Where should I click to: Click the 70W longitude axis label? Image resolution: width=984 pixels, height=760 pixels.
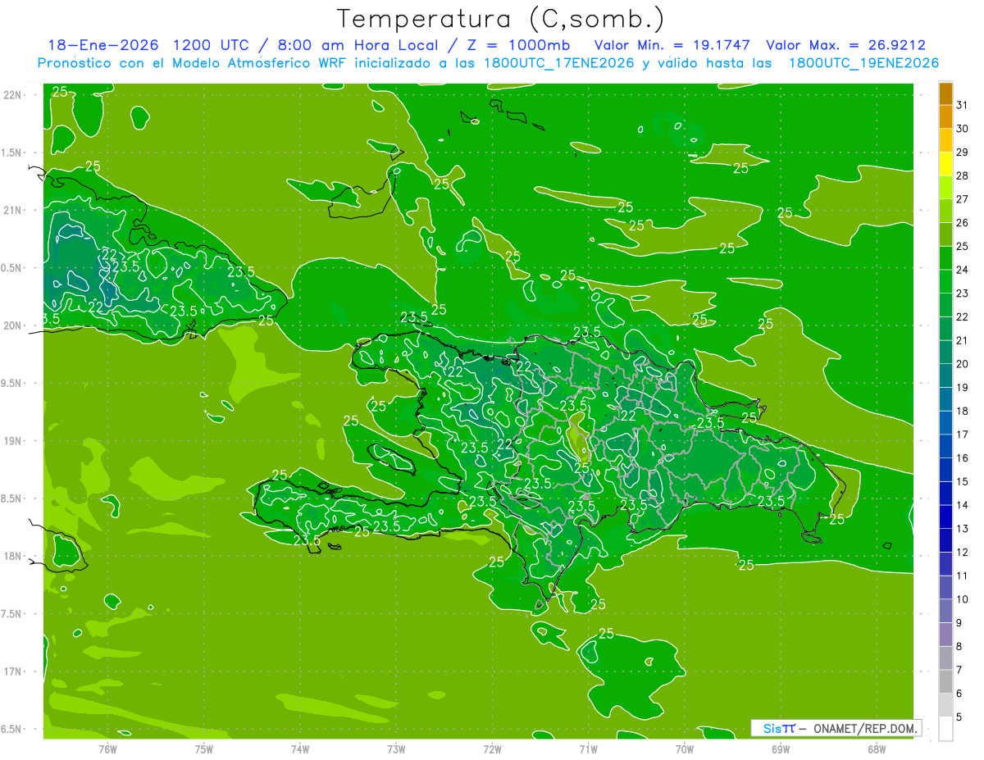click(x=684, y=749)
